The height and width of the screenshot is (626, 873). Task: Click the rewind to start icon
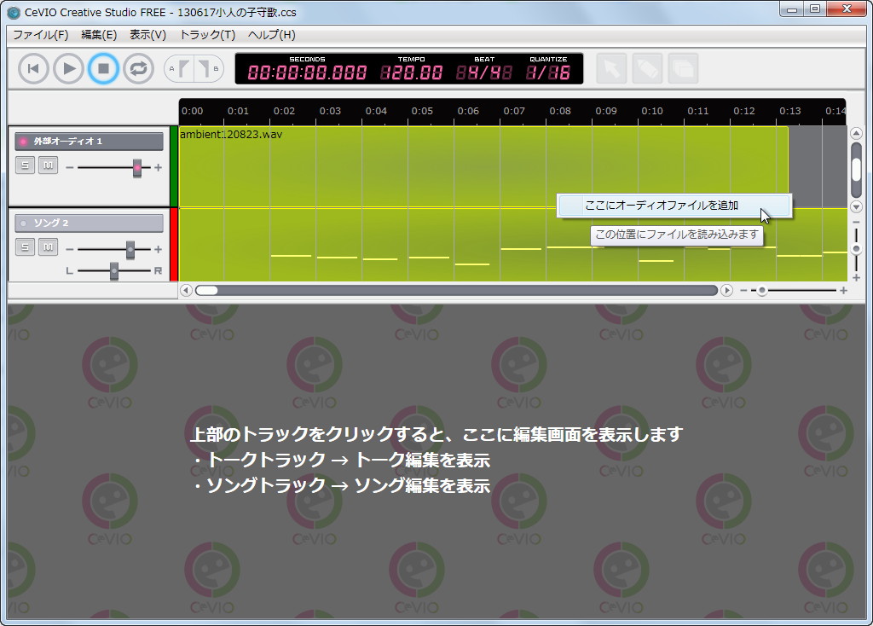(x=32, y=68)
